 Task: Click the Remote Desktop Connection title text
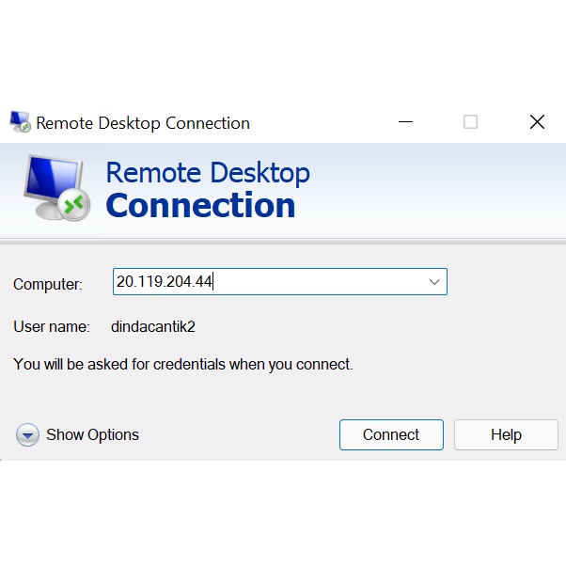click(143, 123)
